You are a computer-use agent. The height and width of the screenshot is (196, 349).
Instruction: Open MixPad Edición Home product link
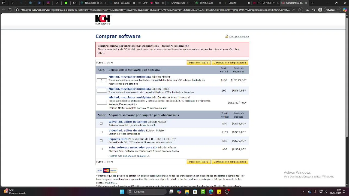pyautogui.click(x=130, y=89)
